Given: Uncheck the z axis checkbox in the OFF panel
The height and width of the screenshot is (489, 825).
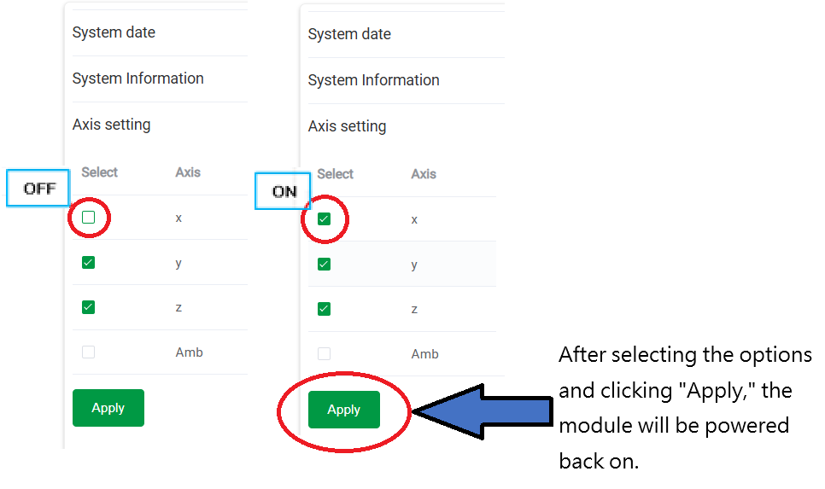Looking at the screenshot, I should tap(89, 307).
